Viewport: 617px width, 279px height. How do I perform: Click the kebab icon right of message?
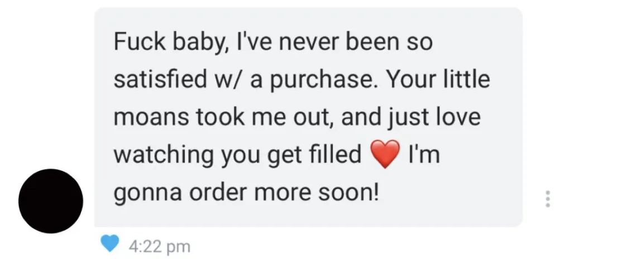(x=547, y=199)
